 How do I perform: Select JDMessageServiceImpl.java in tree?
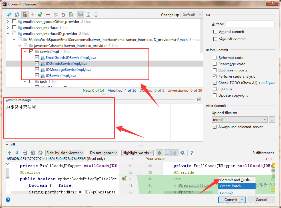(69, 70)
